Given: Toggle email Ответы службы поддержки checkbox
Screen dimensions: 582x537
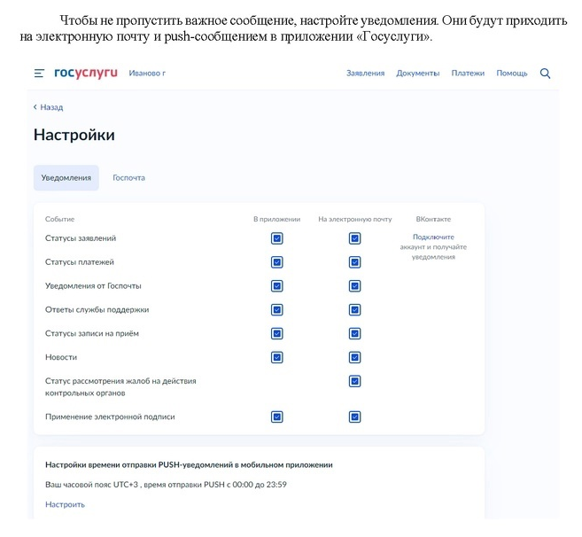Looking at the screenshot, I should pyautogui.click(x=354, y=310).
